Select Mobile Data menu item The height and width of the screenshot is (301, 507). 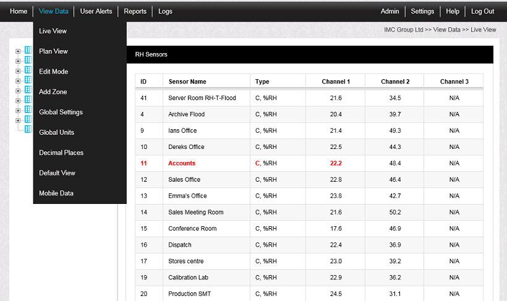click(x=56, y=193)
